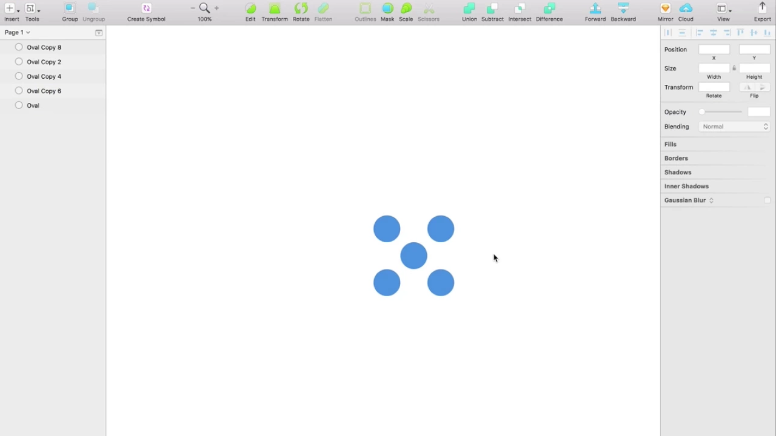Apply Difference boolean operation
Screen dimensions: 776x436
pyautogui.click(x=549, y=12)
